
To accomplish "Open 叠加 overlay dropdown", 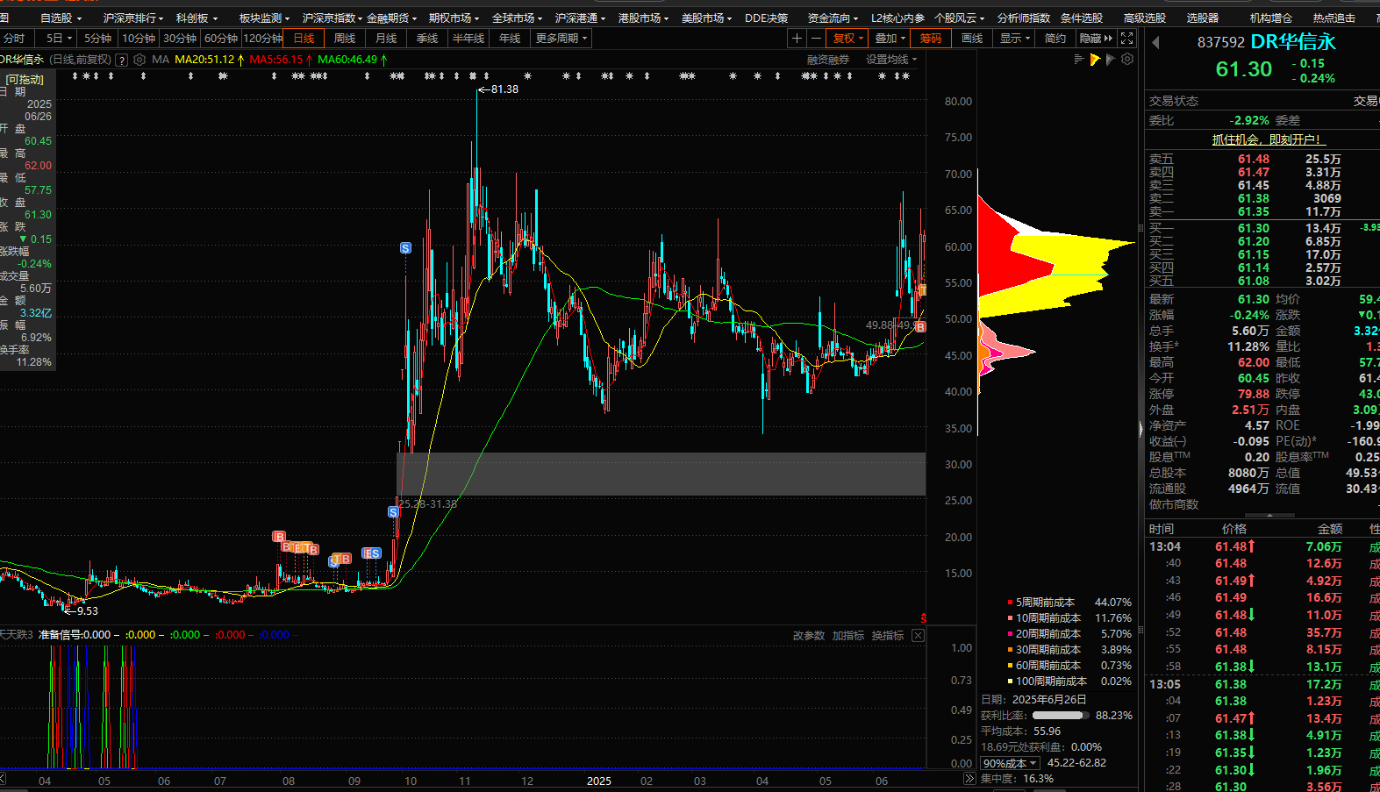I will (x=890, y=38).
